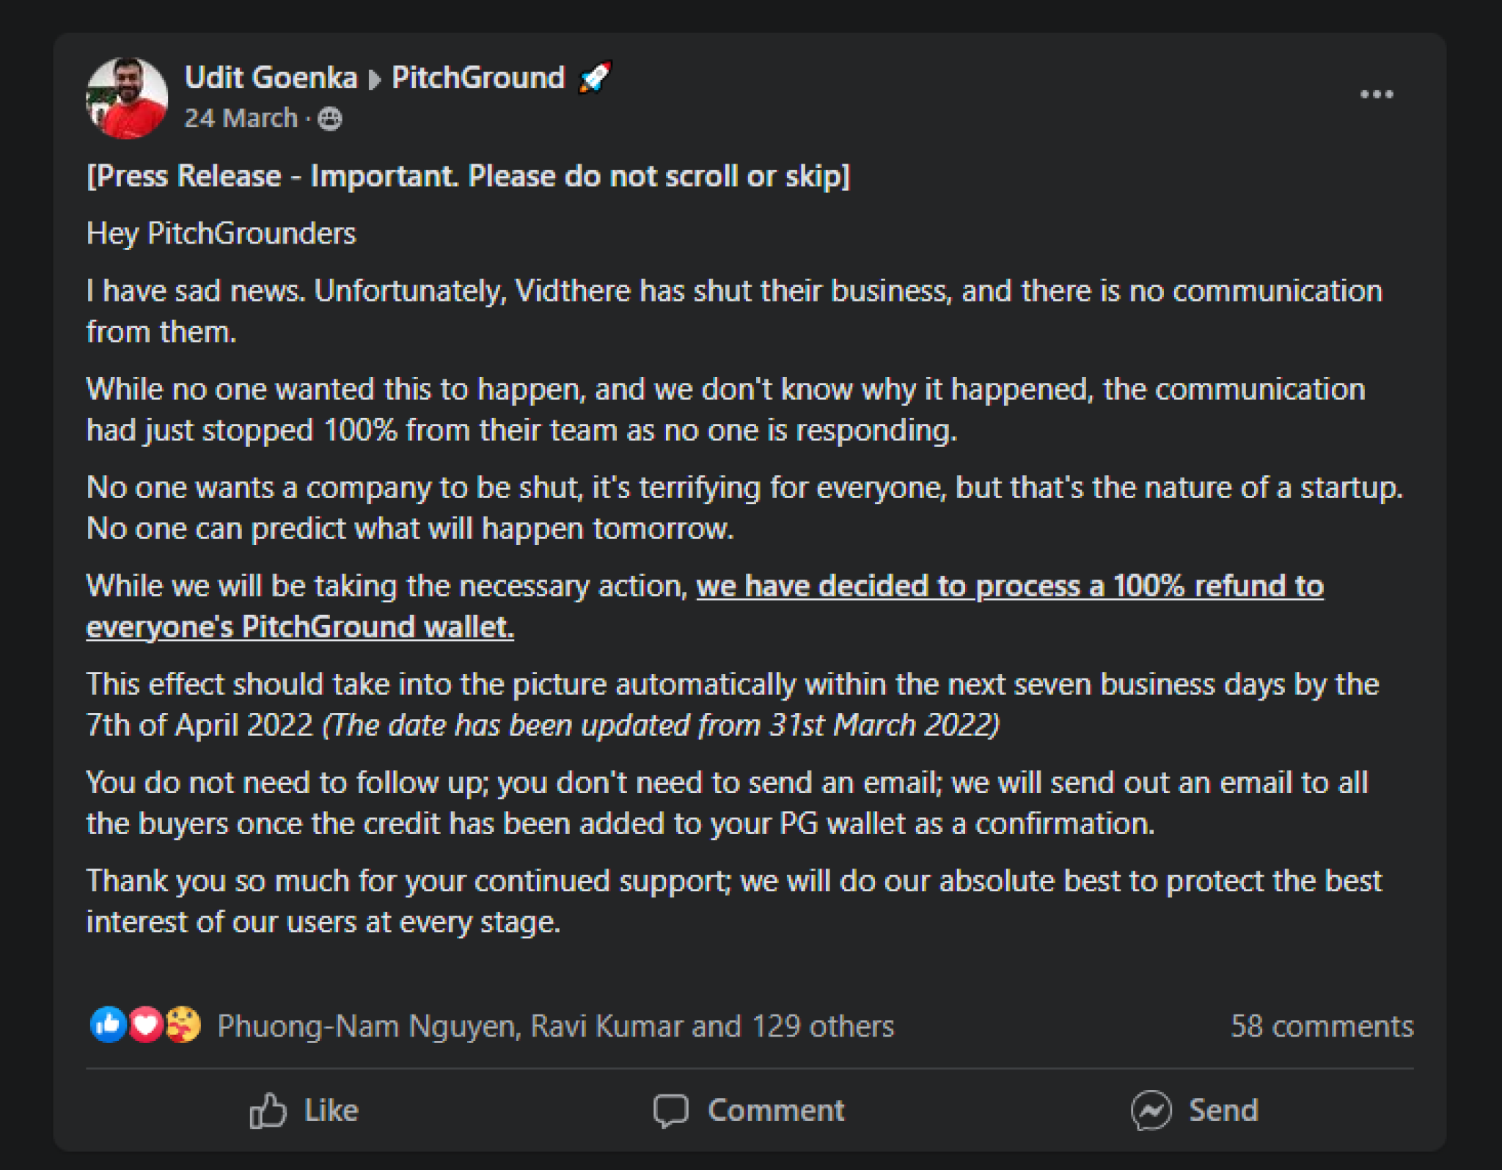The image size is (1502, 1170).
Task: Click the care hug reaction emoji
Action: [183, 1024]
